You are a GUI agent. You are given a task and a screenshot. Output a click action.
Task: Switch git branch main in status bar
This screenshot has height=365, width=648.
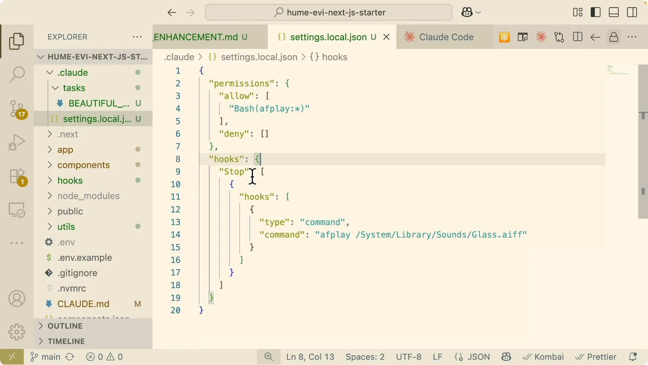tap(45, 357)
